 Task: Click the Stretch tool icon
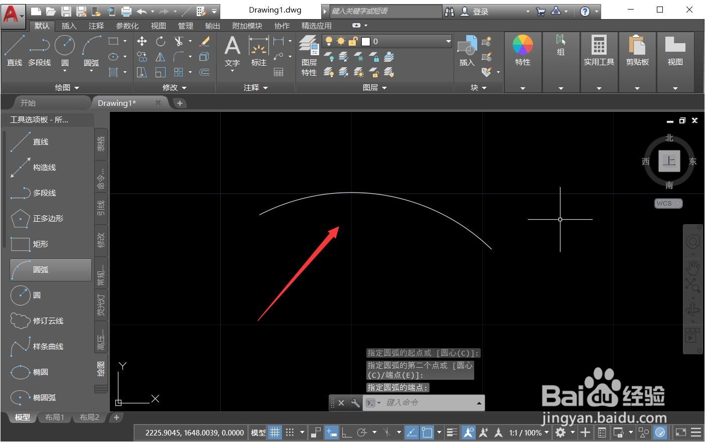tap(142, 72)
